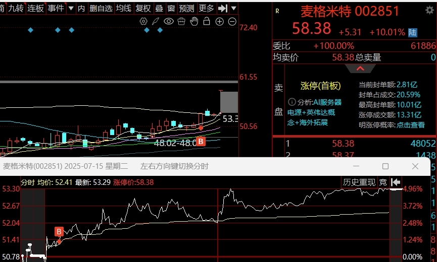Open gear settings beside stock name 麦格米特
This screenshot has height=262, width=437.
tap(430, 10)
